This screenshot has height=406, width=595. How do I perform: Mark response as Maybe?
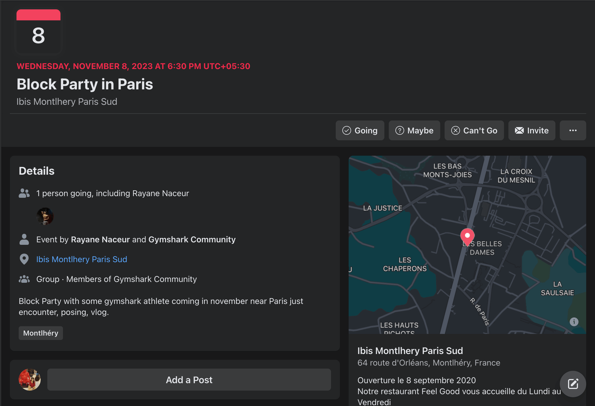tap(414, 130)
